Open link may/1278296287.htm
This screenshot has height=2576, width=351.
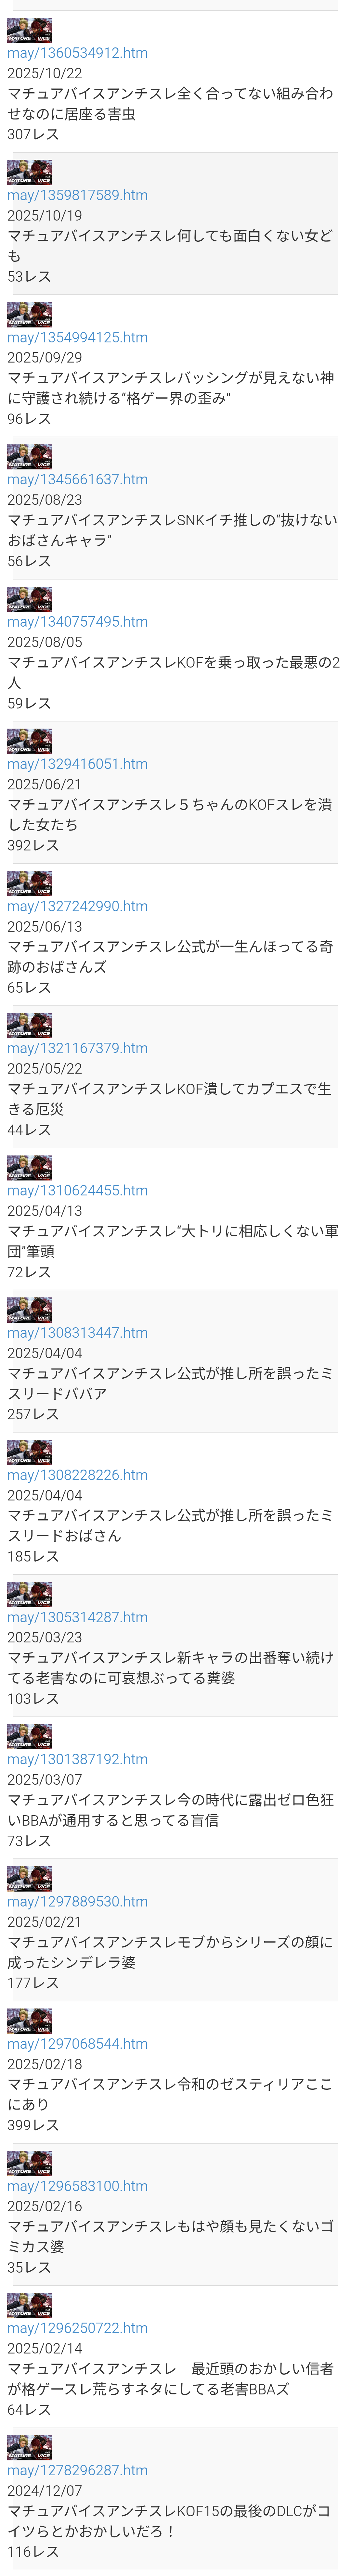[x=77, y=2469]
